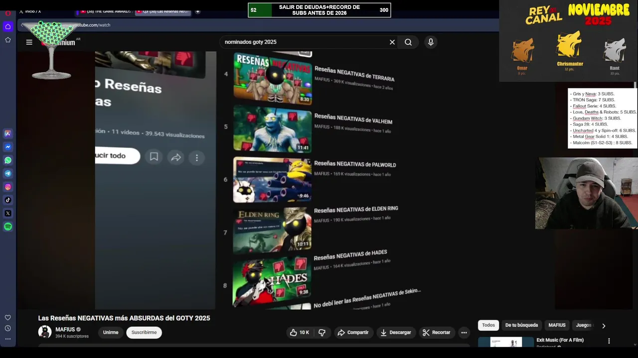Open a new browser tab
The width and height of the screenshot is (638, 358).
(x=198, y=11)
